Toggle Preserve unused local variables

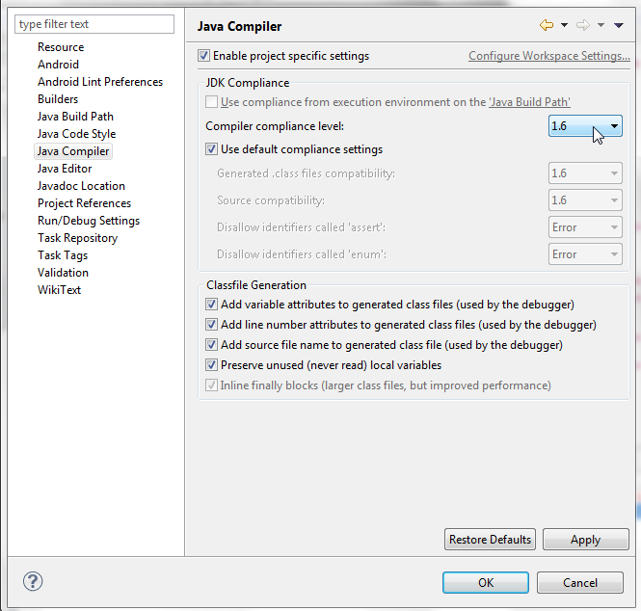click(211, 365)
